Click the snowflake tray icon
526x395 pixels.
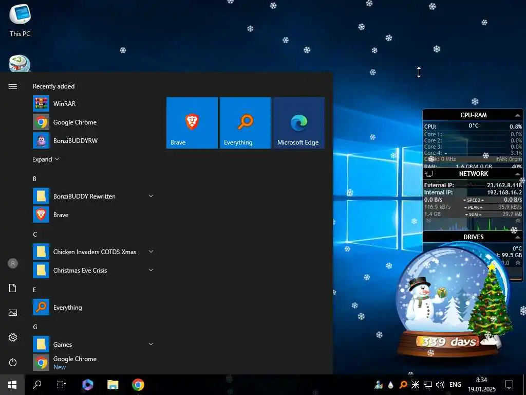[415, 385]
